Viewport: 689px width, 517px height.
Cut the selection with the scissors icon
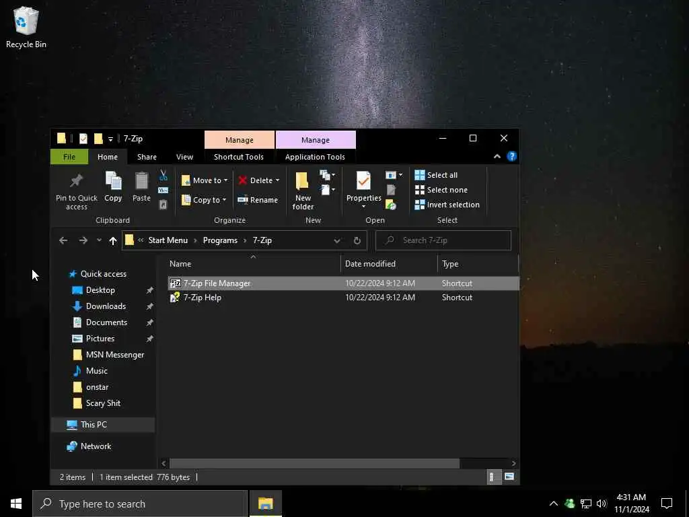(x=164, y=176)
